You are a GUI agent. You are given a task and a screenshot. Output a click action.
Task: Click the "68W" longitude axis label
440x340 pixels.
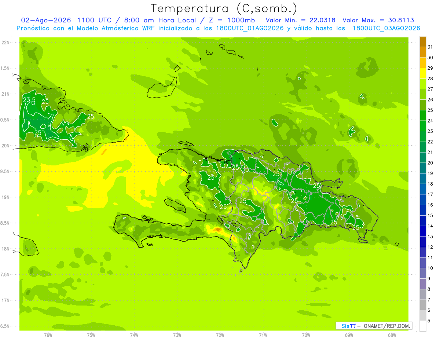[x=392, y=335]
